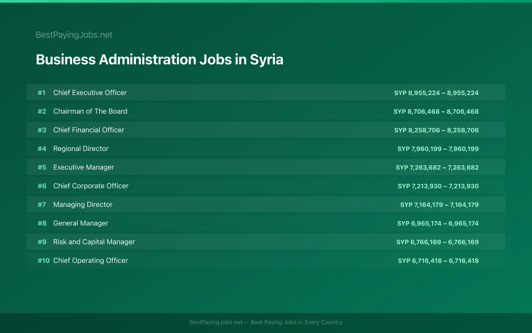The height and width of the screenshot is (333, 532).
Task: Click the footer Best Paying Jobs in Every Country
Action: pos(297,322)
